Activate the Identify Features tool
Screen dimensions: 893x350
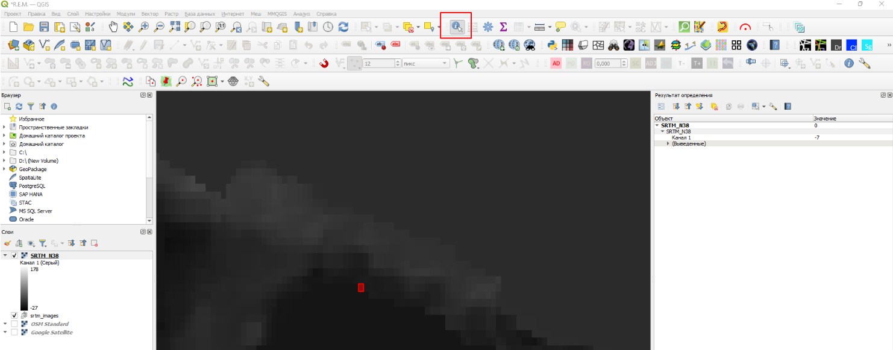(456, 27)
